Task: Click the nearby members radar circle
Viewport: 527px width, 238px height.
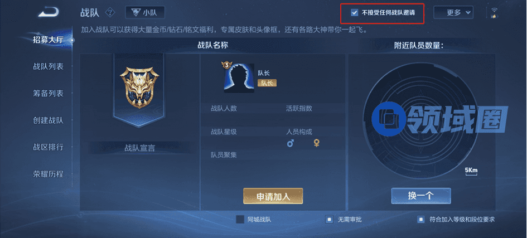Action: [x=420, y=120]
